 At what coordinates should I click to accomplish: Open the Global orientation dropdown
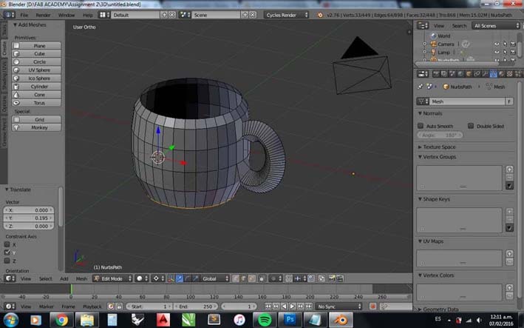click(214, 278)
